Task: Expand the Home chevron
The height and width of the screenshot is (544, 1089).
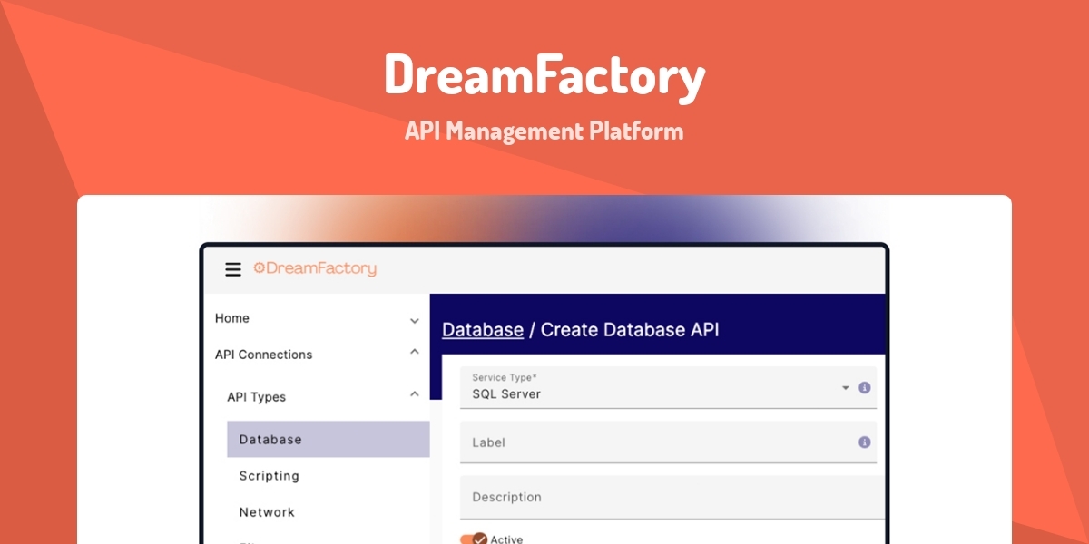Action: (x=415, y=321)
